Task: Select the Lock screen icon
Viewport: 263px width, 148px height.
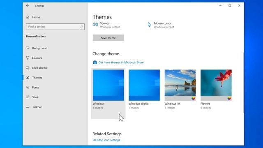Action: (28, 68)
